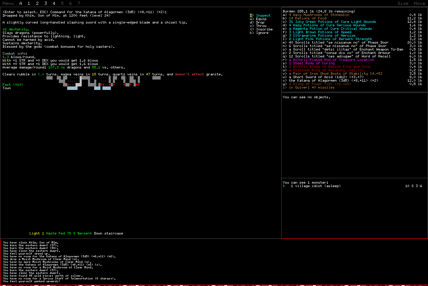428x286 pixels.
Task: Select 14 Rations of Food inventory row
Action: click(x=352, y=18)
